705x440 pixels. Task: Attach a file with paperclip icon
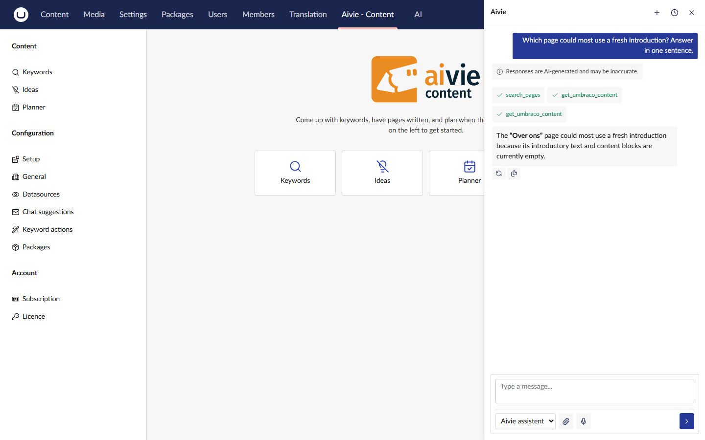point(566,421)
